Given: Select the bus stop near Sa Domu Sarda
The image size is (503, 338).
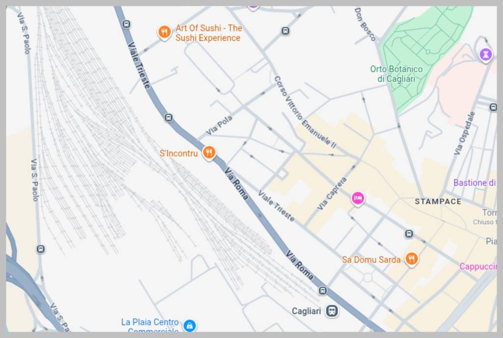Looking at the screenshot, I should (x=409, y=234).
